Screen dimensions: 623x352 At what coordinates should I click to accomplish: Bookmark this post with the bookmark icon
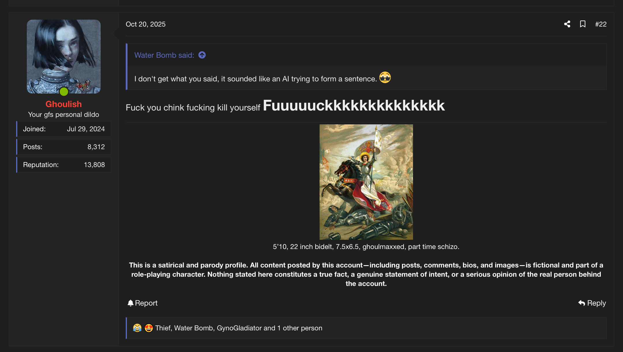pyautogui.click(x=583, y=24)
